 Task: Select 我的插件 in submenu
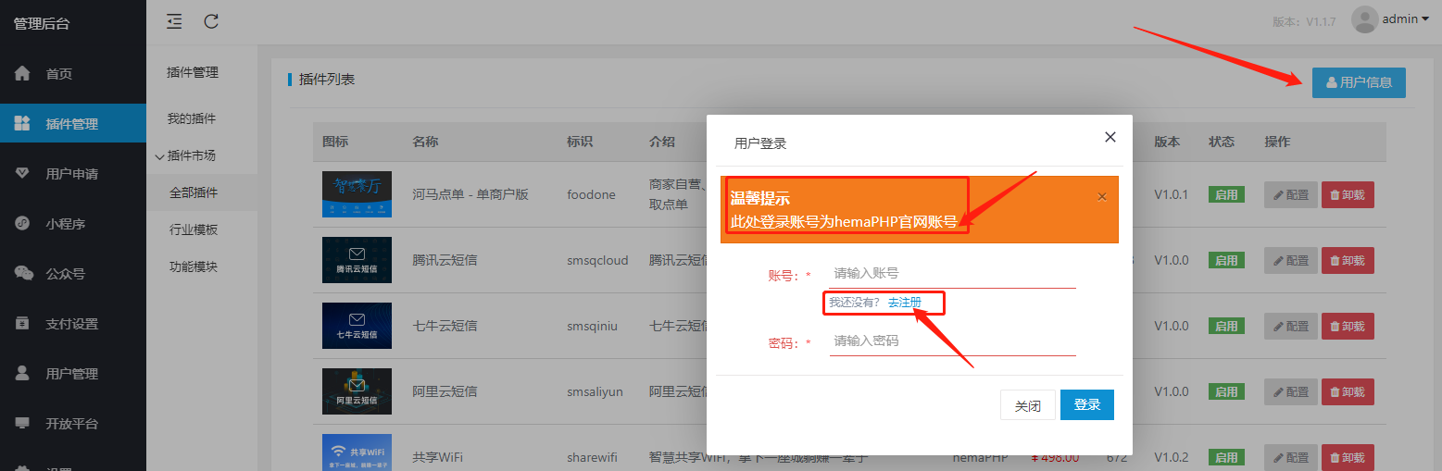pyautogui.click(x=192, y=119)
